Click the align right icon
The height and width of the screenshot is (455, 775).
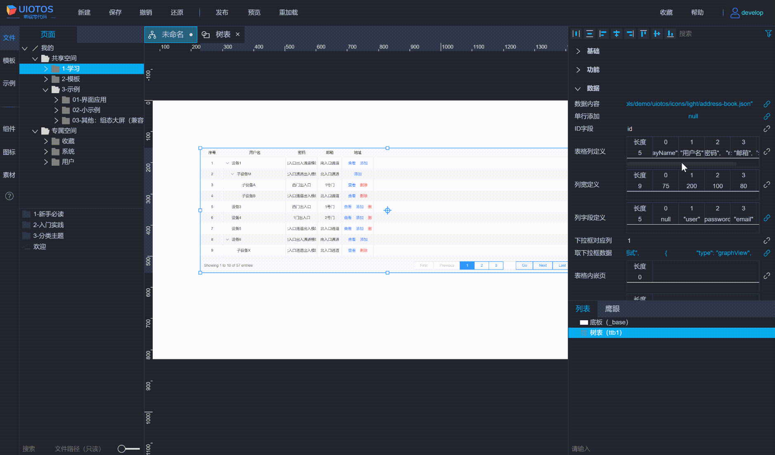coord(630,34)
